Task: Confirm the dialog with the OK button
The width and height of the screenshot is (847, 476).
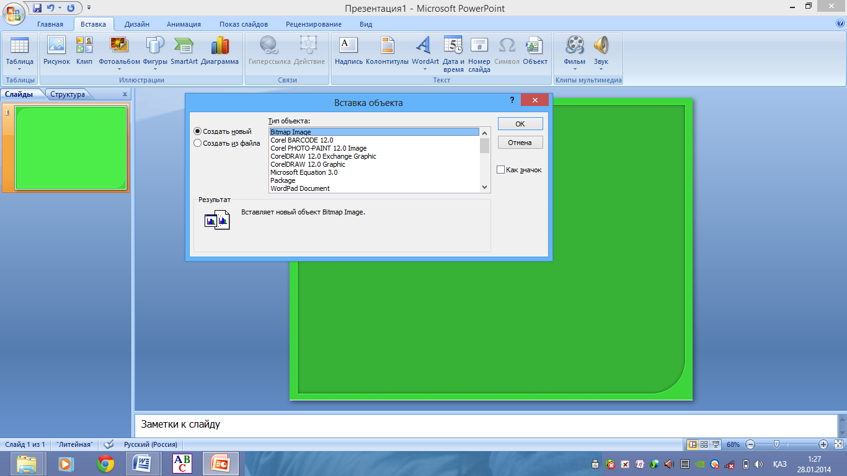Action: pyautogui.click(x=520, y=124)
